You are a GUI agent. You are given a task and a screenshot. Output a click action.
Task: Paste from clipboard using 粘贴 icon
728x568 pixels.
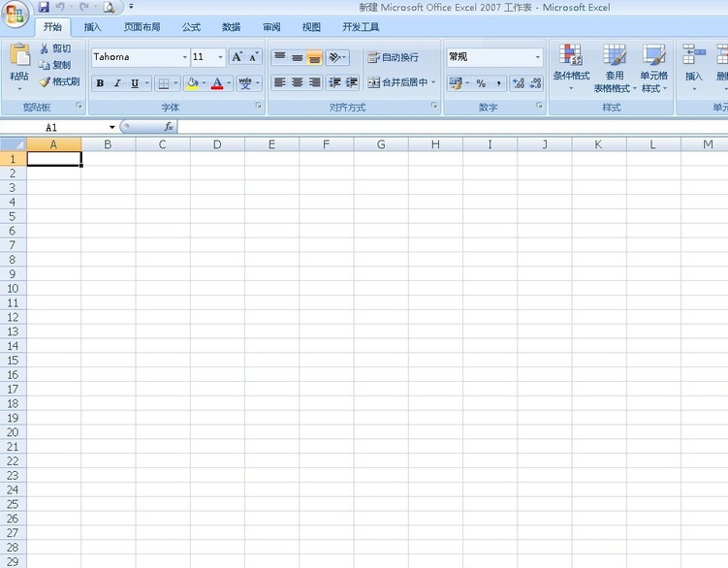pos(19,55)
